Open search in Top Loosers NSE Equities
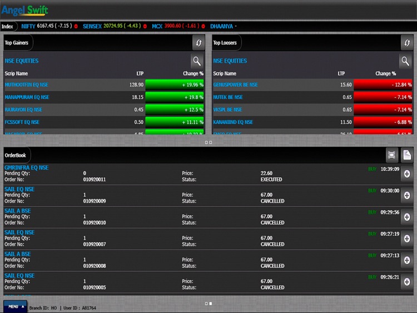The height and width of the screenshot is (313, 417). 405,61
